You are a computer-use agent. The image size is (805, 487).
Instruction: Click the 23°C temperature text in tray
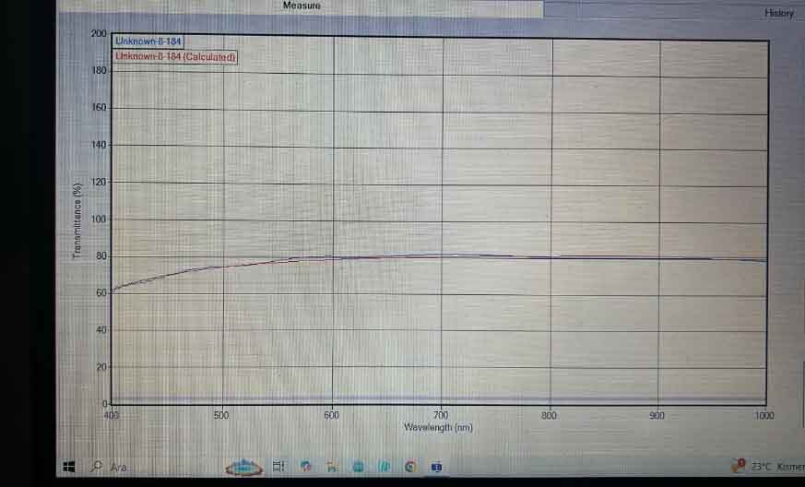point(762,468)
